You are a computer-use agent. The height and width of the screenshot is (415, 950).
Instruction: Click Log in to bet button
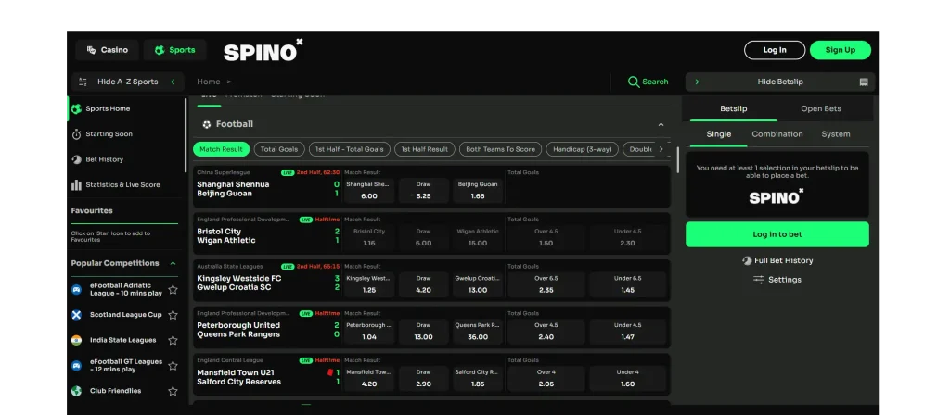click(x=777, y=234)
